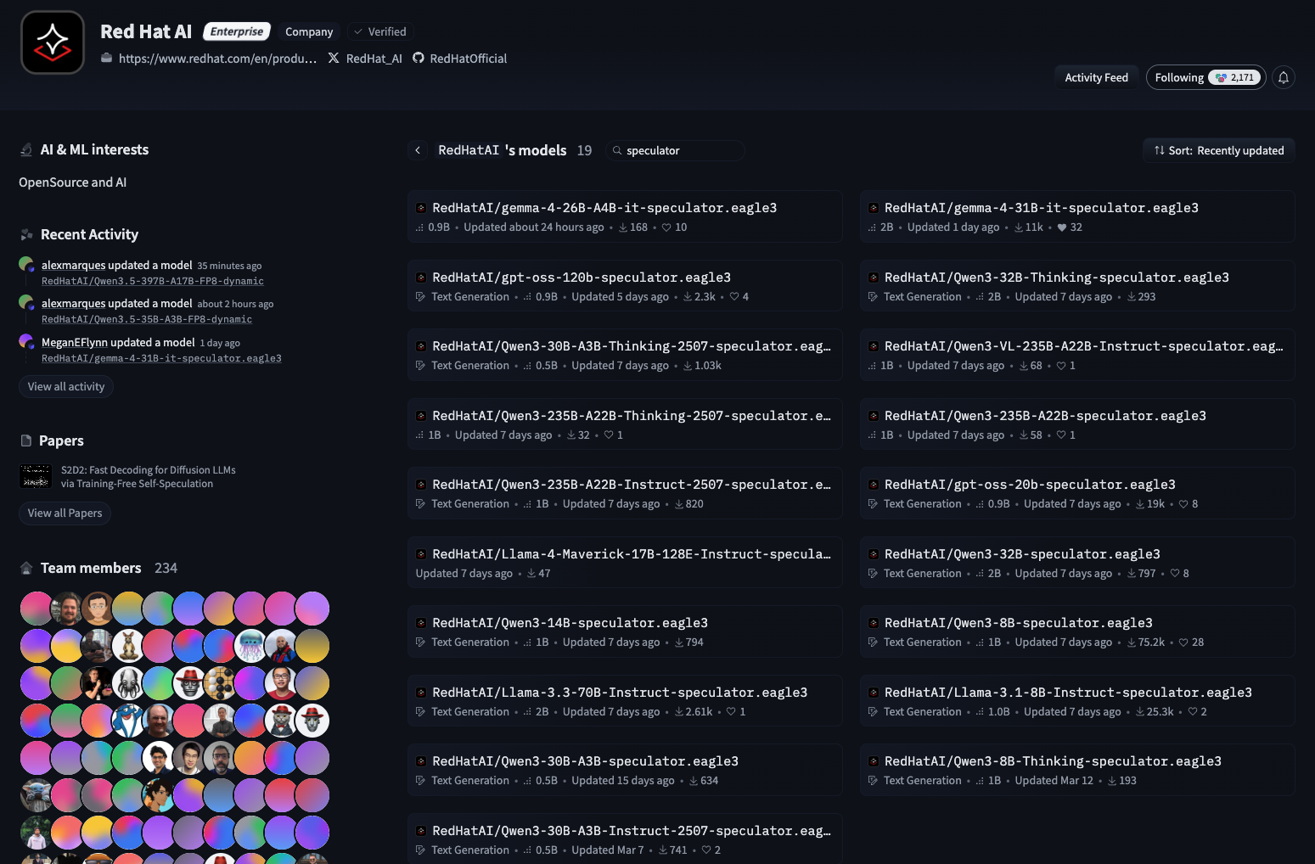Open RedHatAI/Qwen3.5-397B-A17B-FP8-dynamic activity link

(153, 281)
